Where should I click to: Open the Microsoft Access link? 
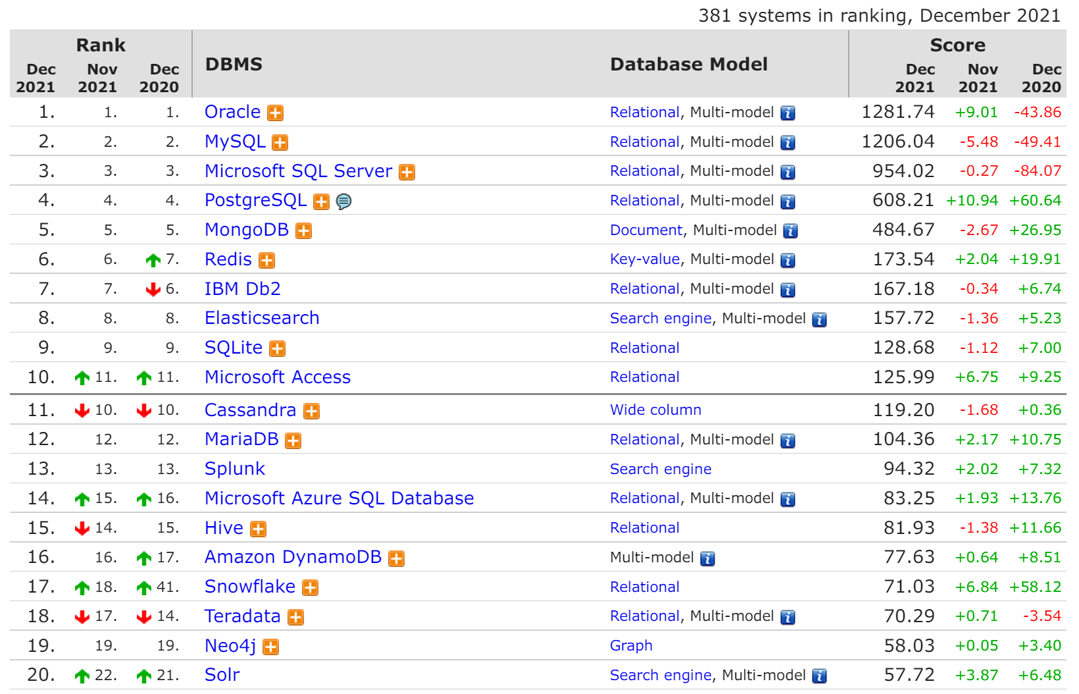278,377
